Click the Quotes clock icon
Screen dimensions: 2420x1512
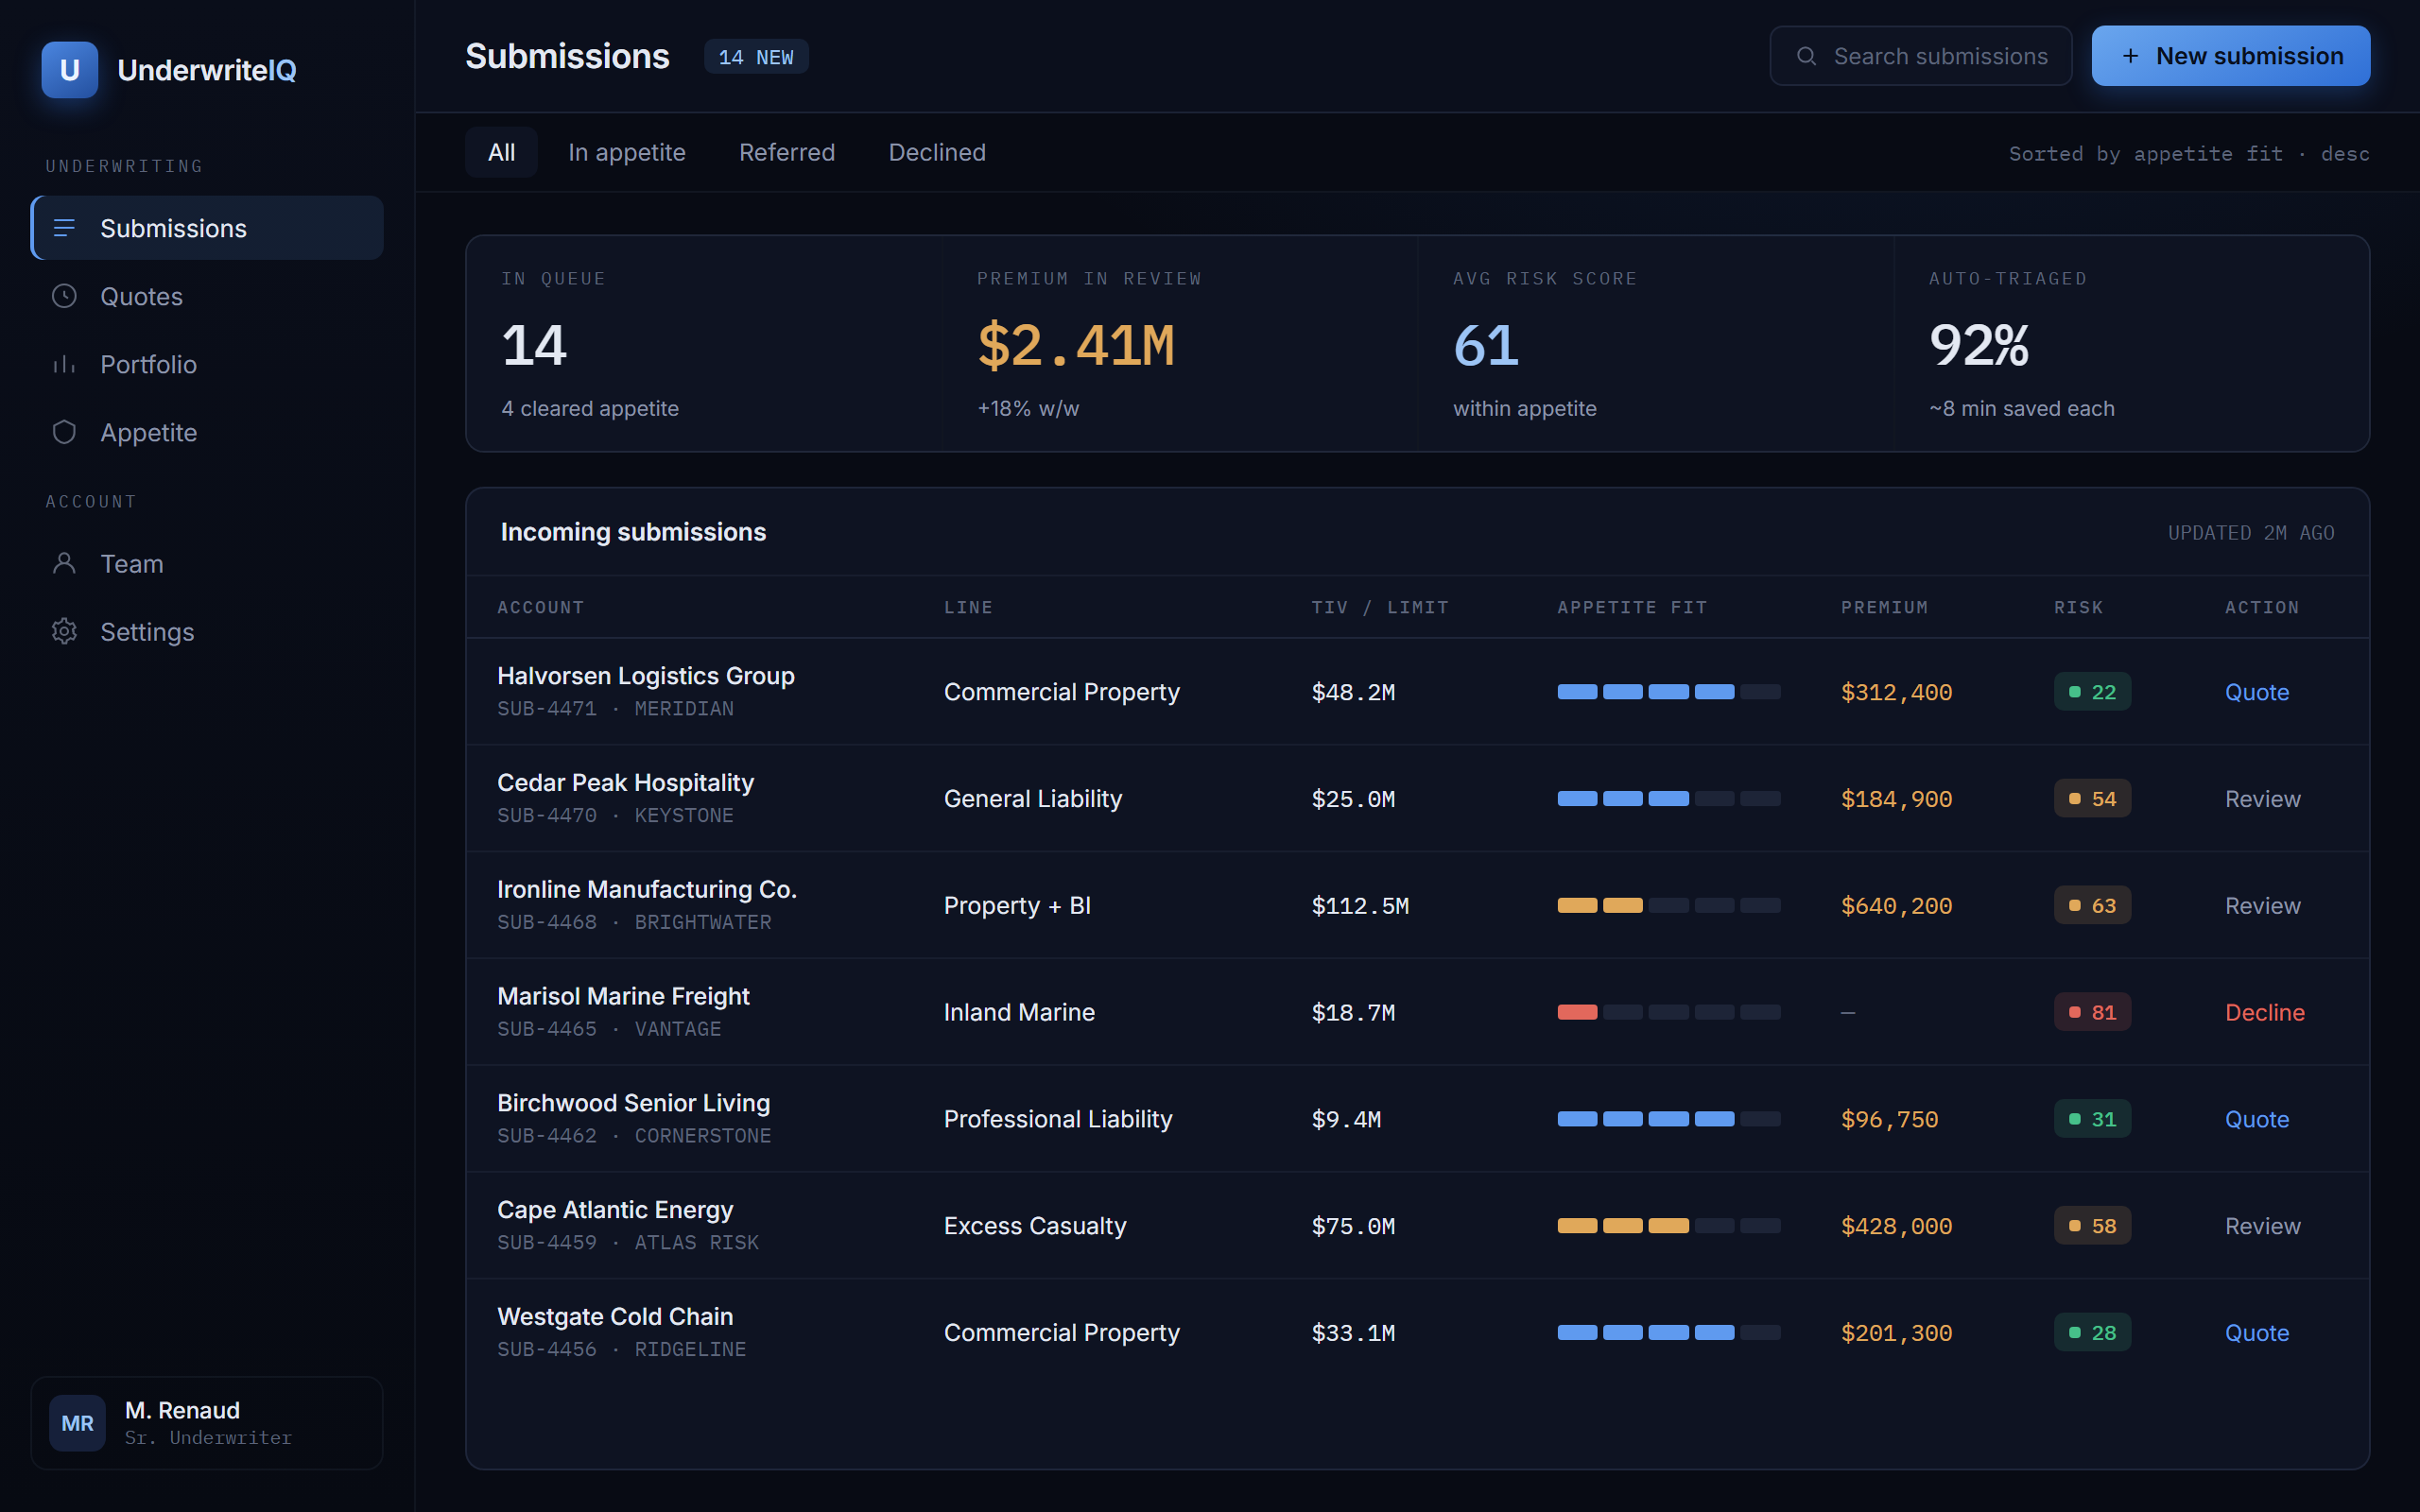64,296
